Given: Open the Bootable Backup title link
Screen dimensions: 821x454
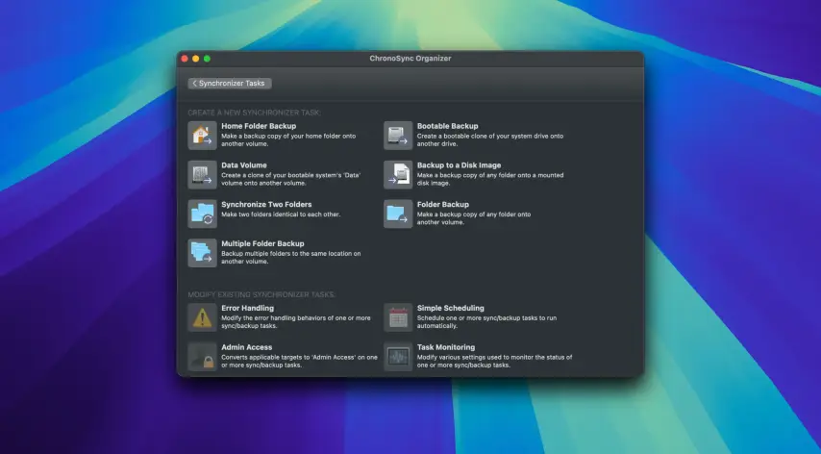Looking at the screenshot, I should pyautogui.click(x=447, y=126).
